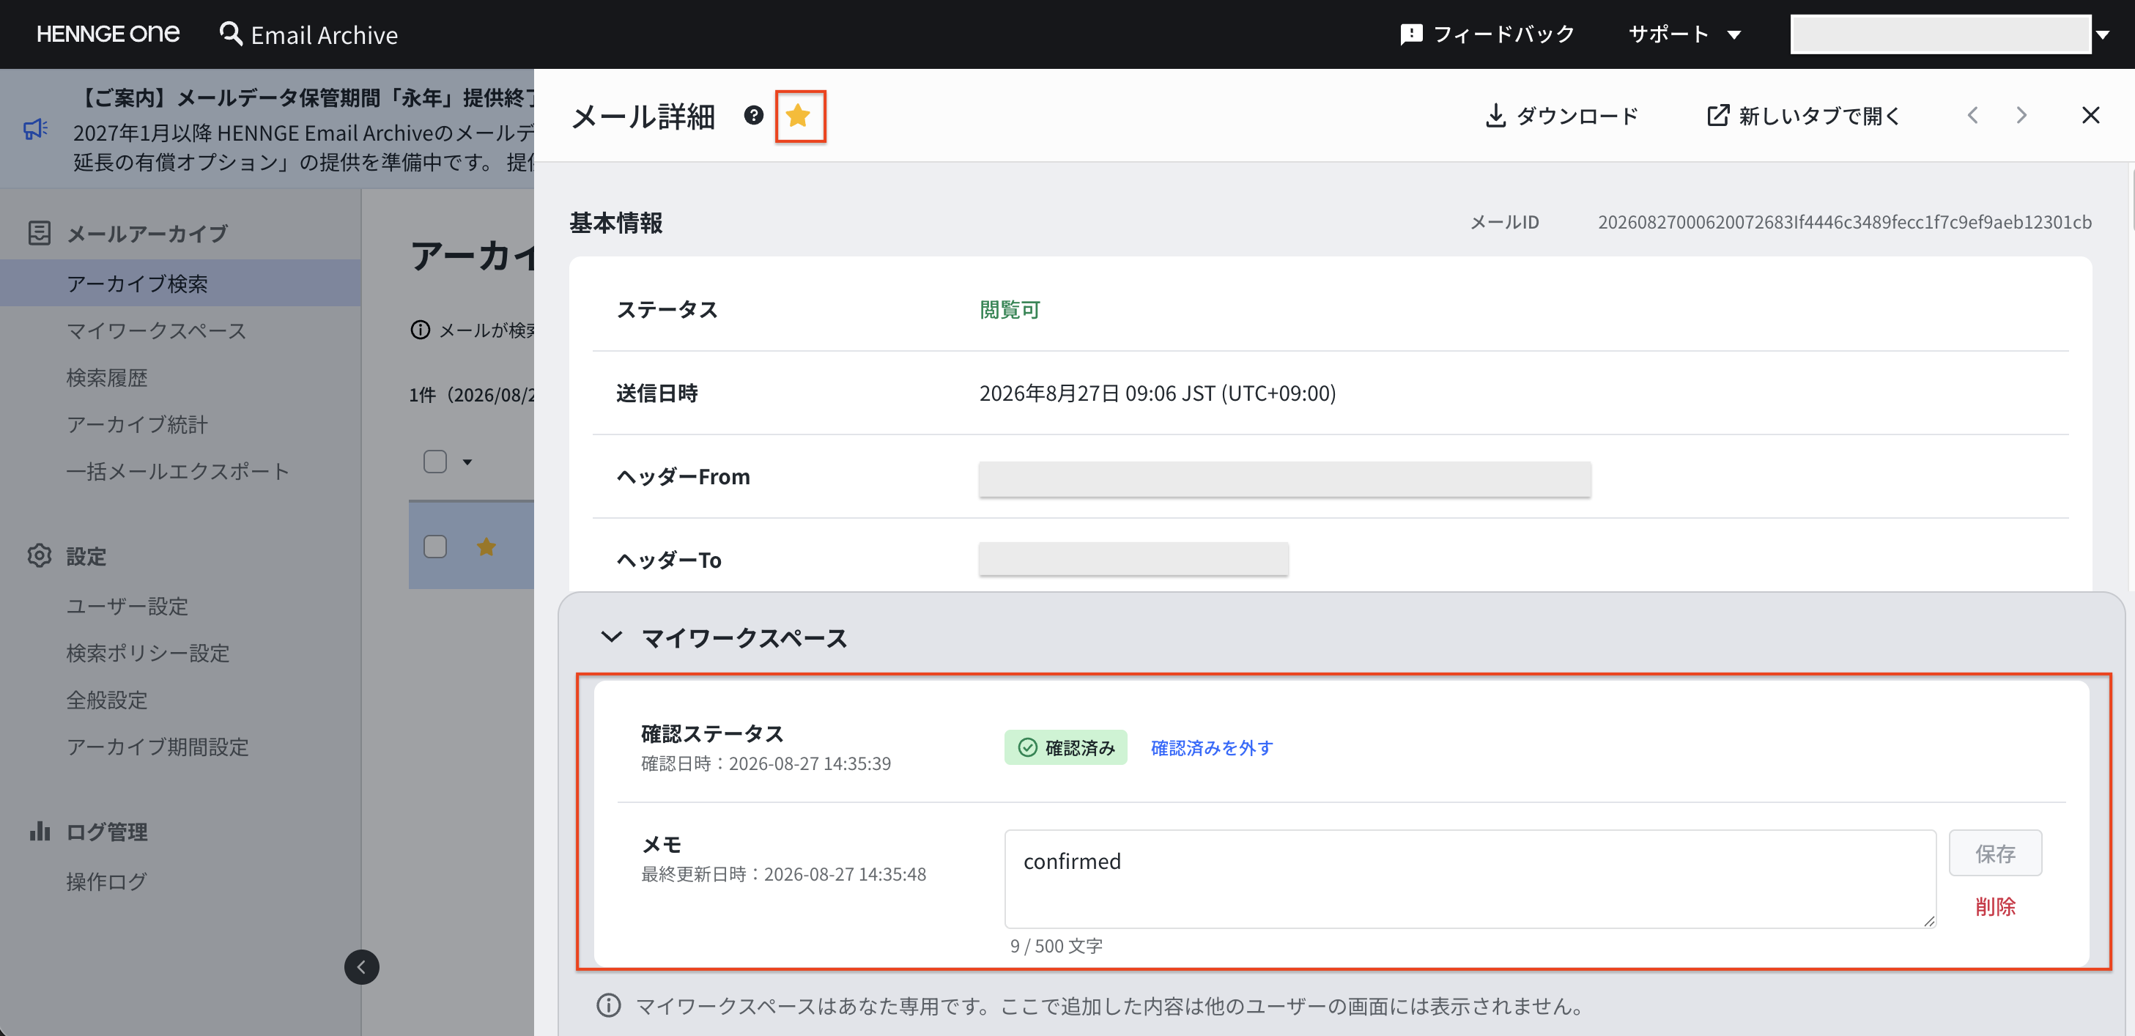
Task: Click the announcement megaphone icon
Action: pyautogui.click(x=36, y=129)
